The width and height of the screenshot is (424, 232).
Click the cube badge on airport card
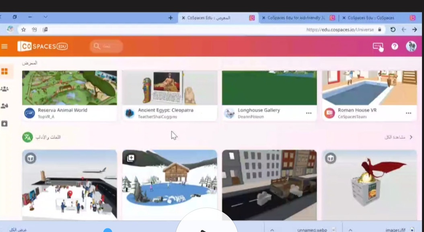pos(31,159)
